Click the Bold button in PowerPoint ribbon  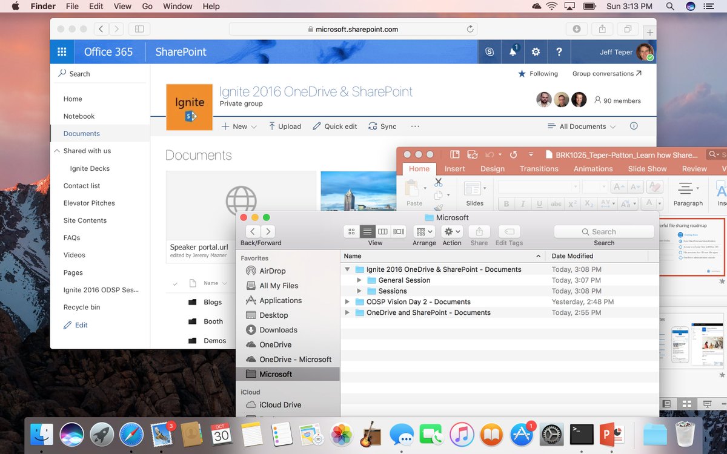coord(506,204)
